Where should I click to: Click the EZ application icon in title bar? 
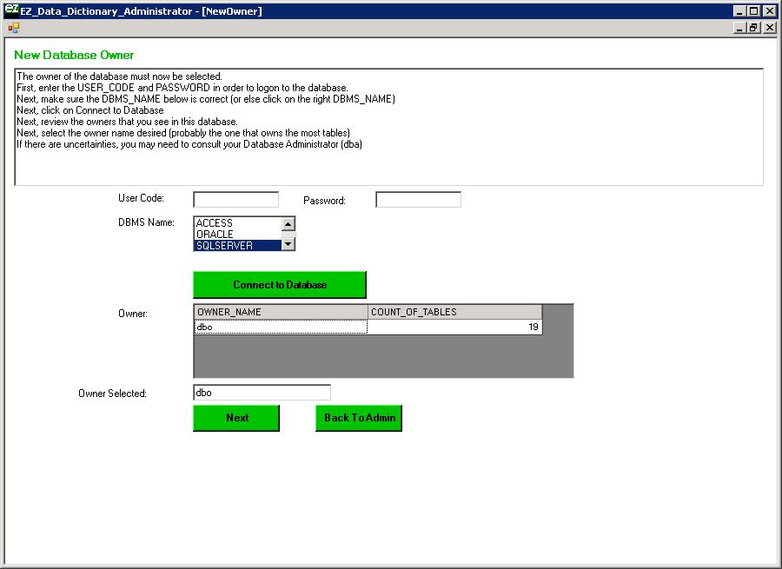11,10
